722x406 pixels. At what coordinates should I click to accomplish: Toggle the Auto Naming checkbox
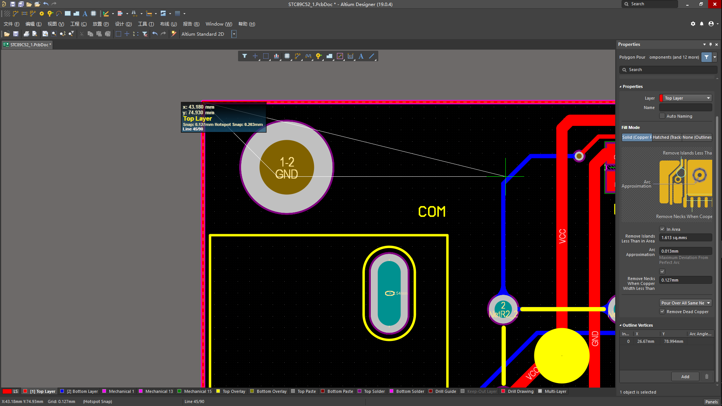(662, 116)
